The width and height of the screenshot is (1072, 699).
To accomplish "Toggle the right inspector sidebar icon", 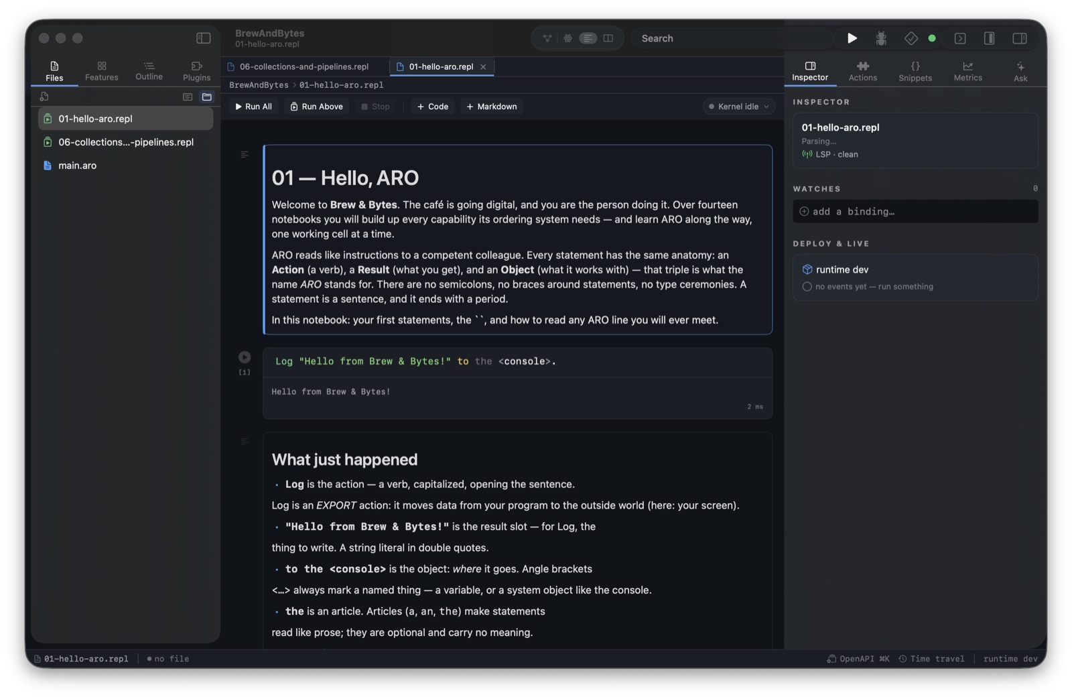I will pos(1020,38).
